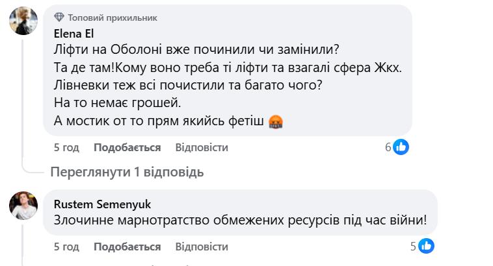Open timestamp "5 год" on Elena's comment
Image resolution: width=493 pixels, height=266 pixels.
(66, 148)
